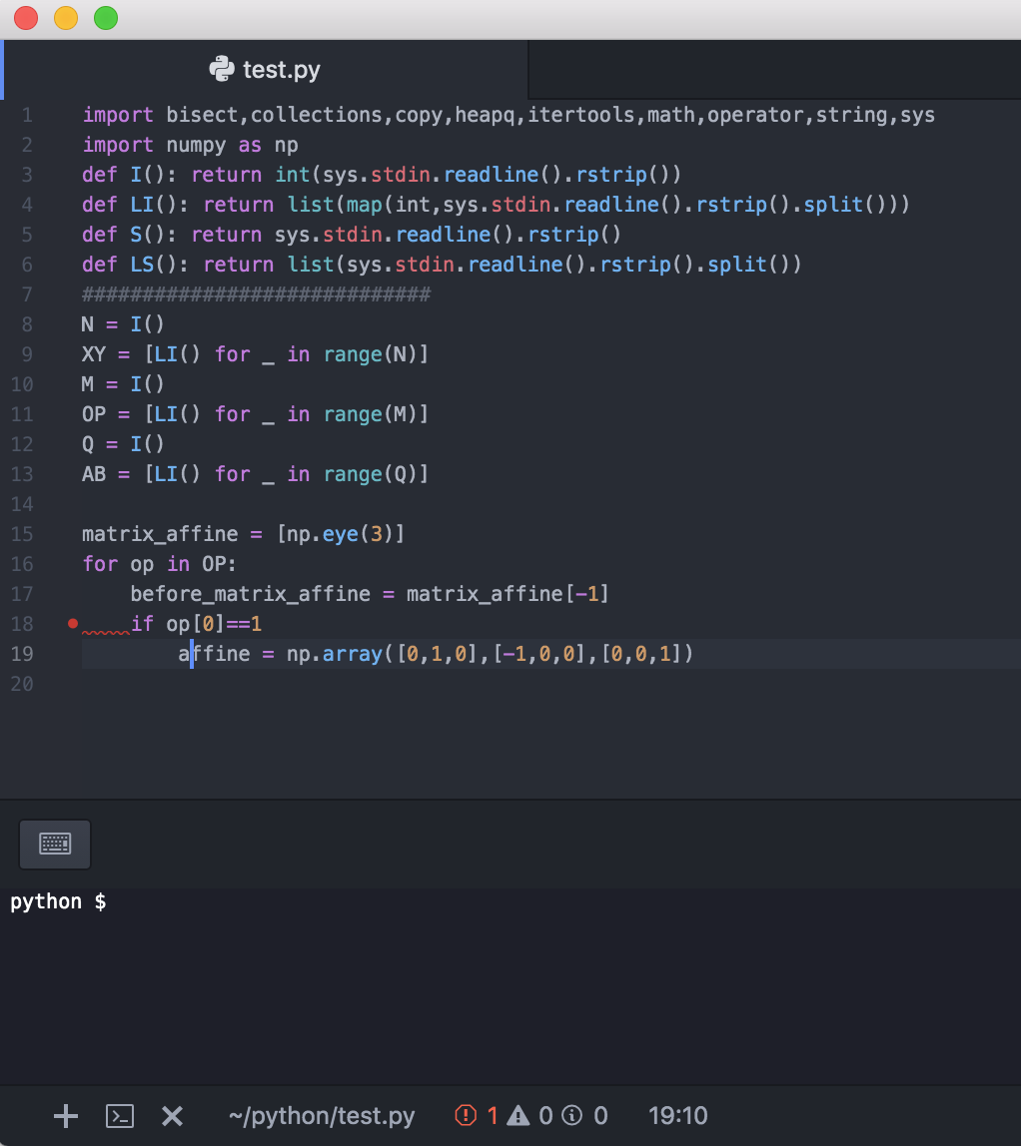This screenshot has width=1021, height=1146.
Task: Click the red error dot on line 18
Action: pyautogui.click(x=72, y=623)
